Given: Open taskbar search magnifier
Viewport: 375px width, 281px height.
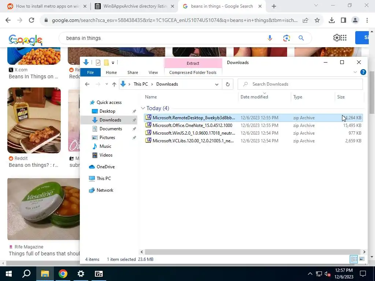Looking at the screenshot, I should point(26,274).
